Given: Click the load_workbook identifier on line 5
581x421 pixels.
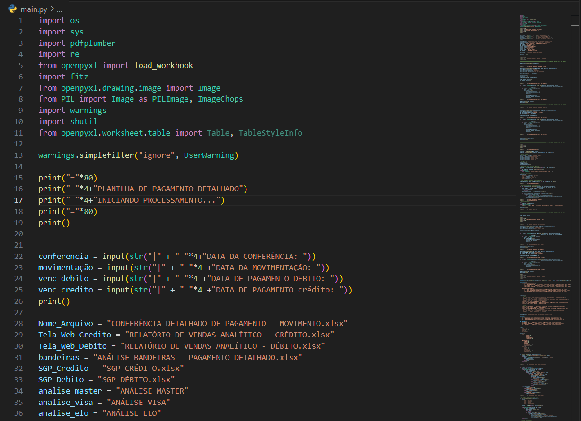Looking at the screenshot, I should (163, 66).
